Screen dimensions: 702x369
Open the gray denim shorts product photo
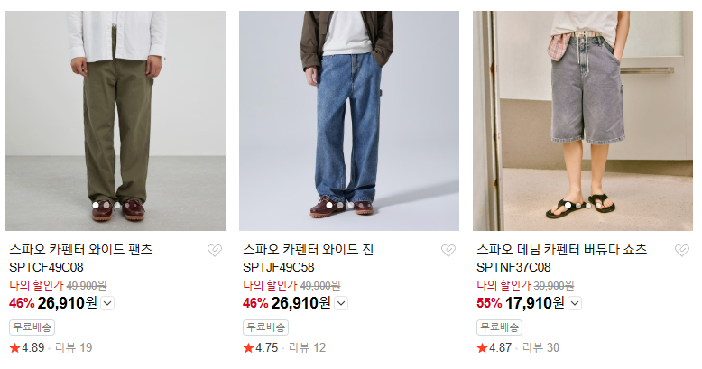[583, 121]
